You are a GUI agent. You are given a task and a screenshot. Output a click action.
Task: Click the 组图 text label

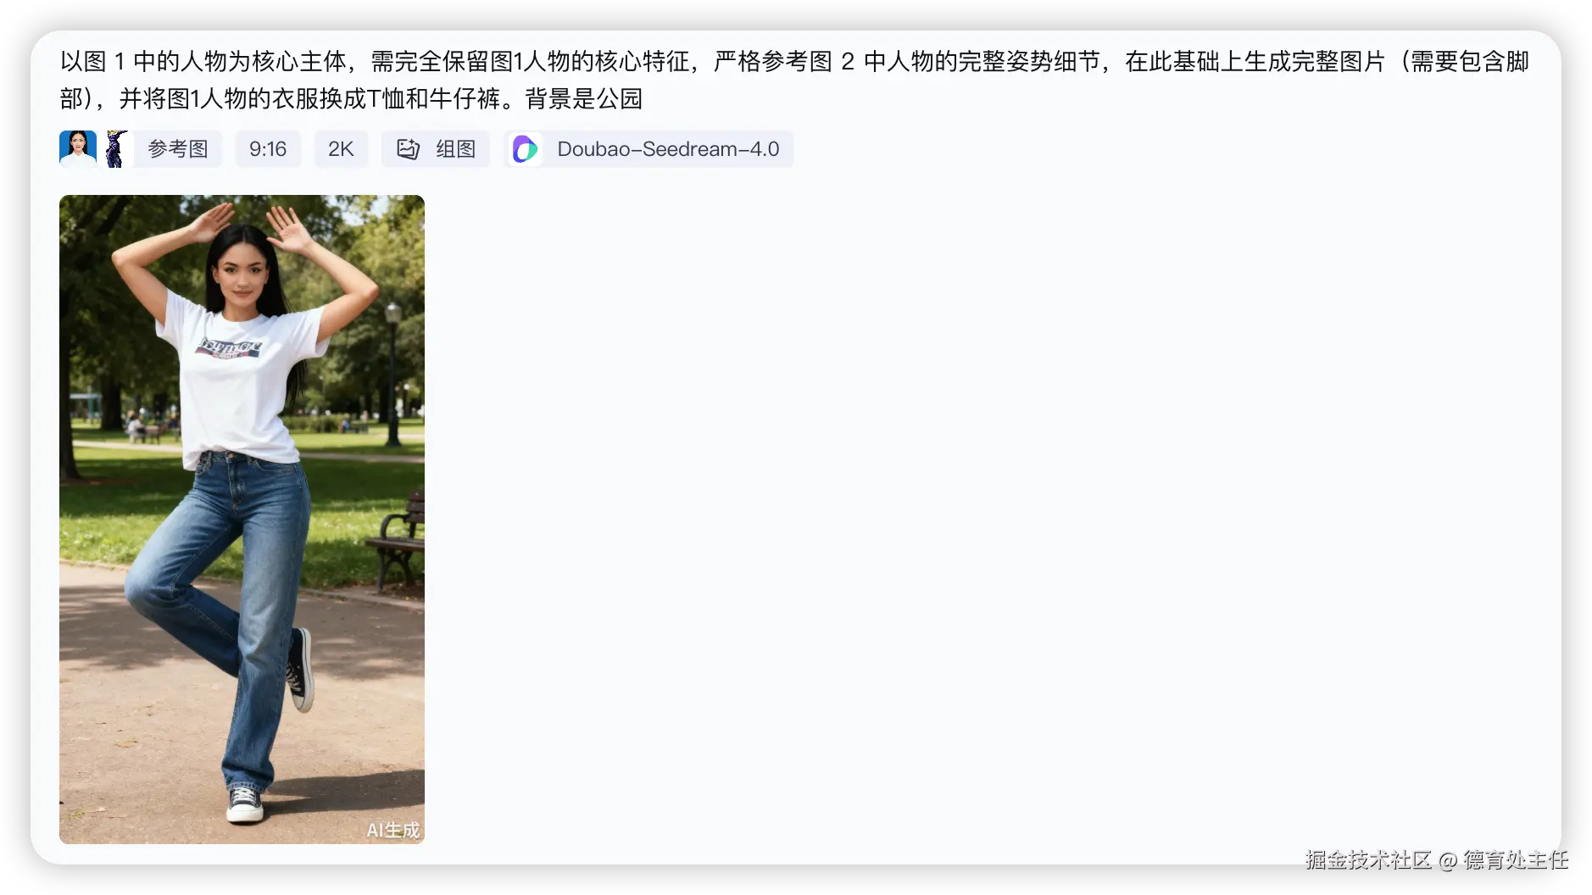click(455, 149)
